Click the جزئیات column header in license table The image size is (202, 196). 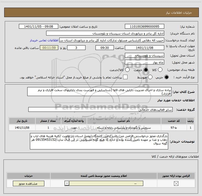(x=29, y=176)
